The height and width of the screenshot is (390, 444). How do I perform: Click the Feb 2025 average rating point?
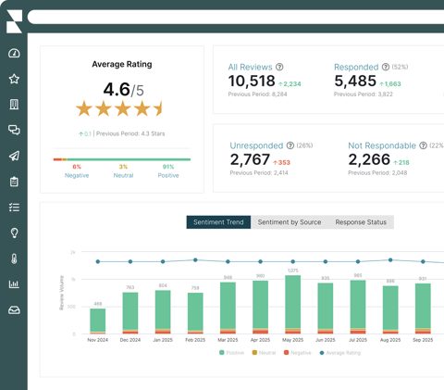tap(195, 260)
